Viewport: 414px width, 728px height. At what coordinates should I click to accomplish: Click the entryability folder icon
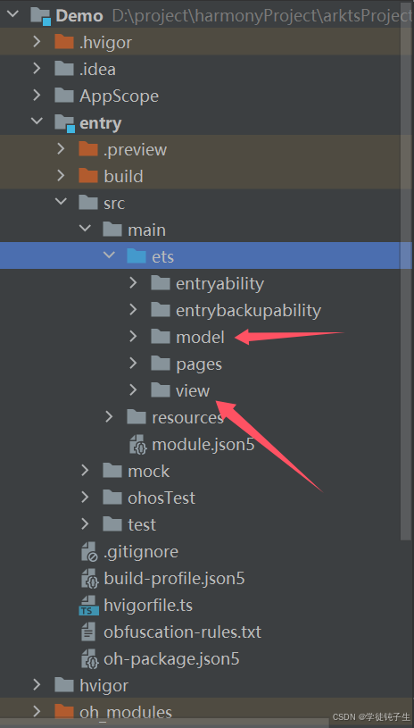click(161, 283)
